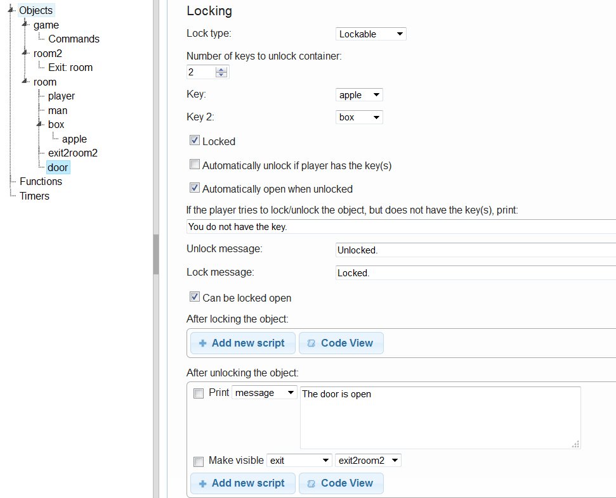616x498 pixels.
Task: Toggle Can be locked open checkbox
Action: [195, 297]
